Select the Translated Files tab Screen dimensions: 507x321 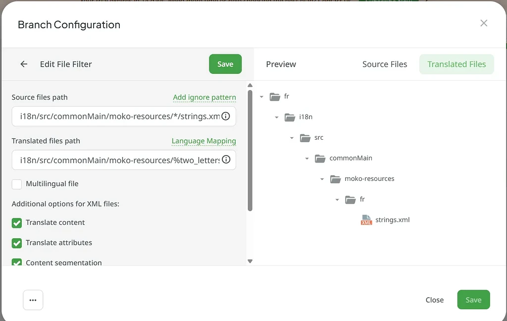coord(456,64)
